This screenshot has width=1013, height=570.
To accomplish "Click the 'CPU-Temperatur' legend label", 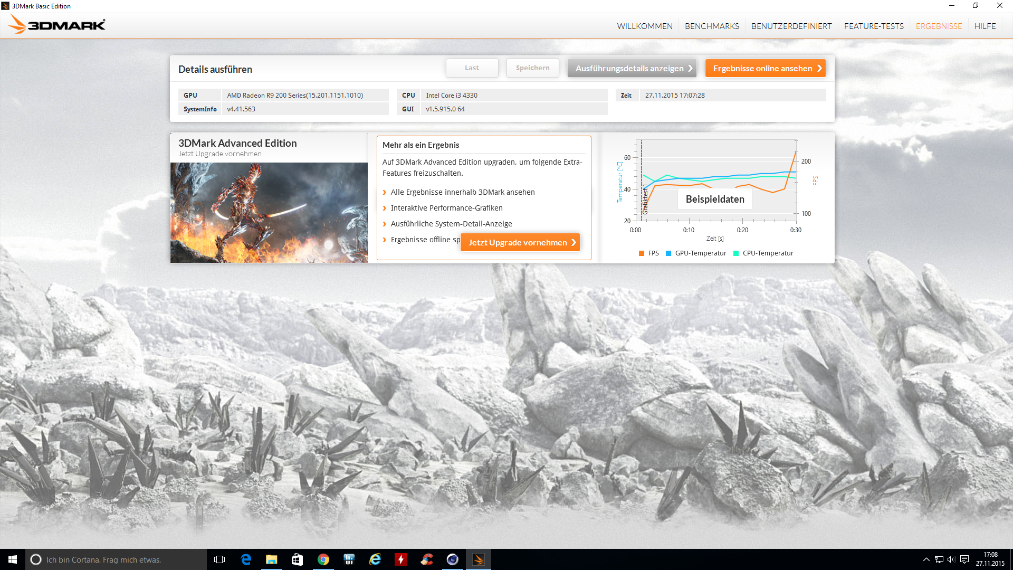I will click(768, 253).
